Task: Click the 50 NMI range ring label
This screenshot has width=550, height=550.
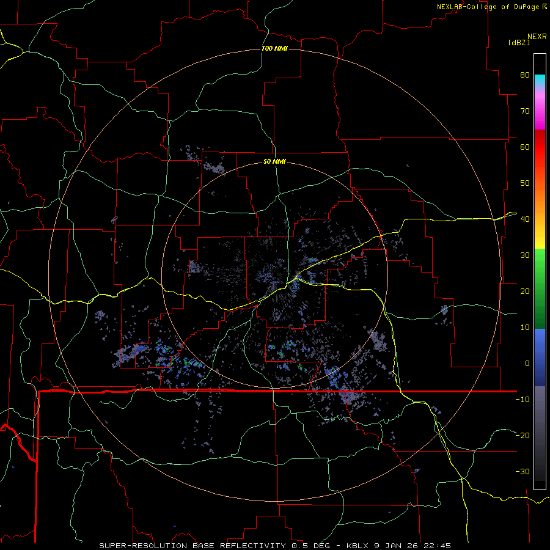Action: pyautogui.click(x=274, y=162)
